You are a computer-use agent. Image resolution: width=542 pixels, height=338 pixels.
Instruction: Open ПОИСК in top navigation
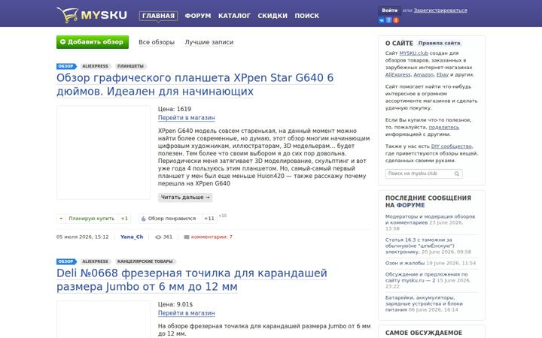(307, 16)
